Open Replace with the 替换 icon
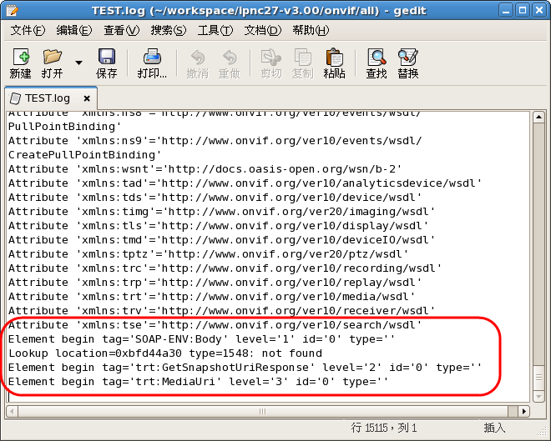The width and height of the screenshot is (551, 441). (407, 58)
